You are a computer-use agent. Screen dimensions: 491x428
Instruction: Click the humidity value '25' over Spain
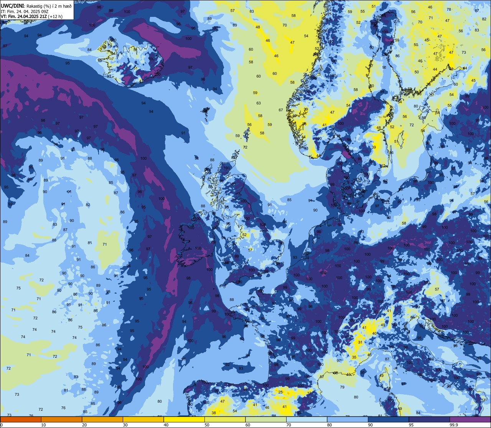pyautogui.click(x=280, y=392)
